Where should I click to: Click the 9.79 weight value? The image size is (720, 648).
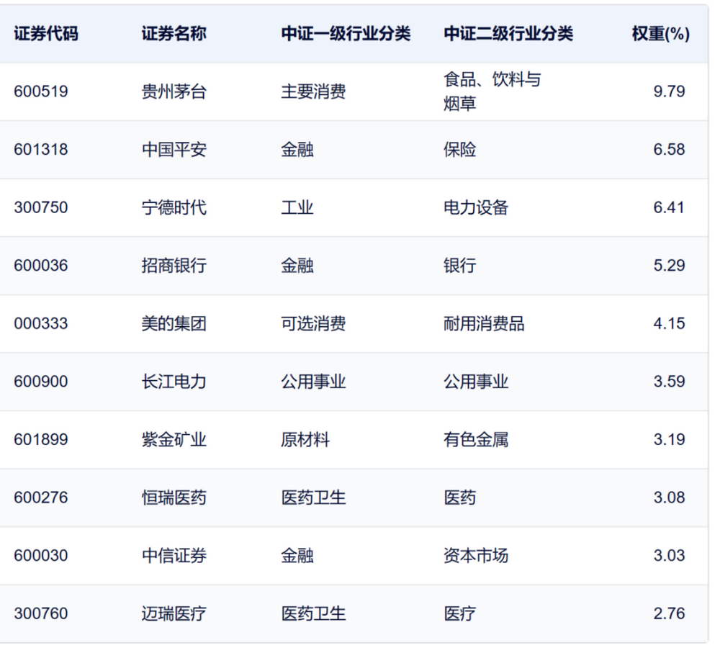pyautogui.click(x=669, y=91)
